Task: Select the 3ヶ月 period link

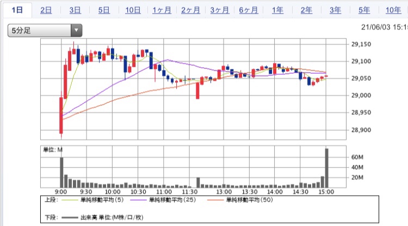Action: coord(219,10)
